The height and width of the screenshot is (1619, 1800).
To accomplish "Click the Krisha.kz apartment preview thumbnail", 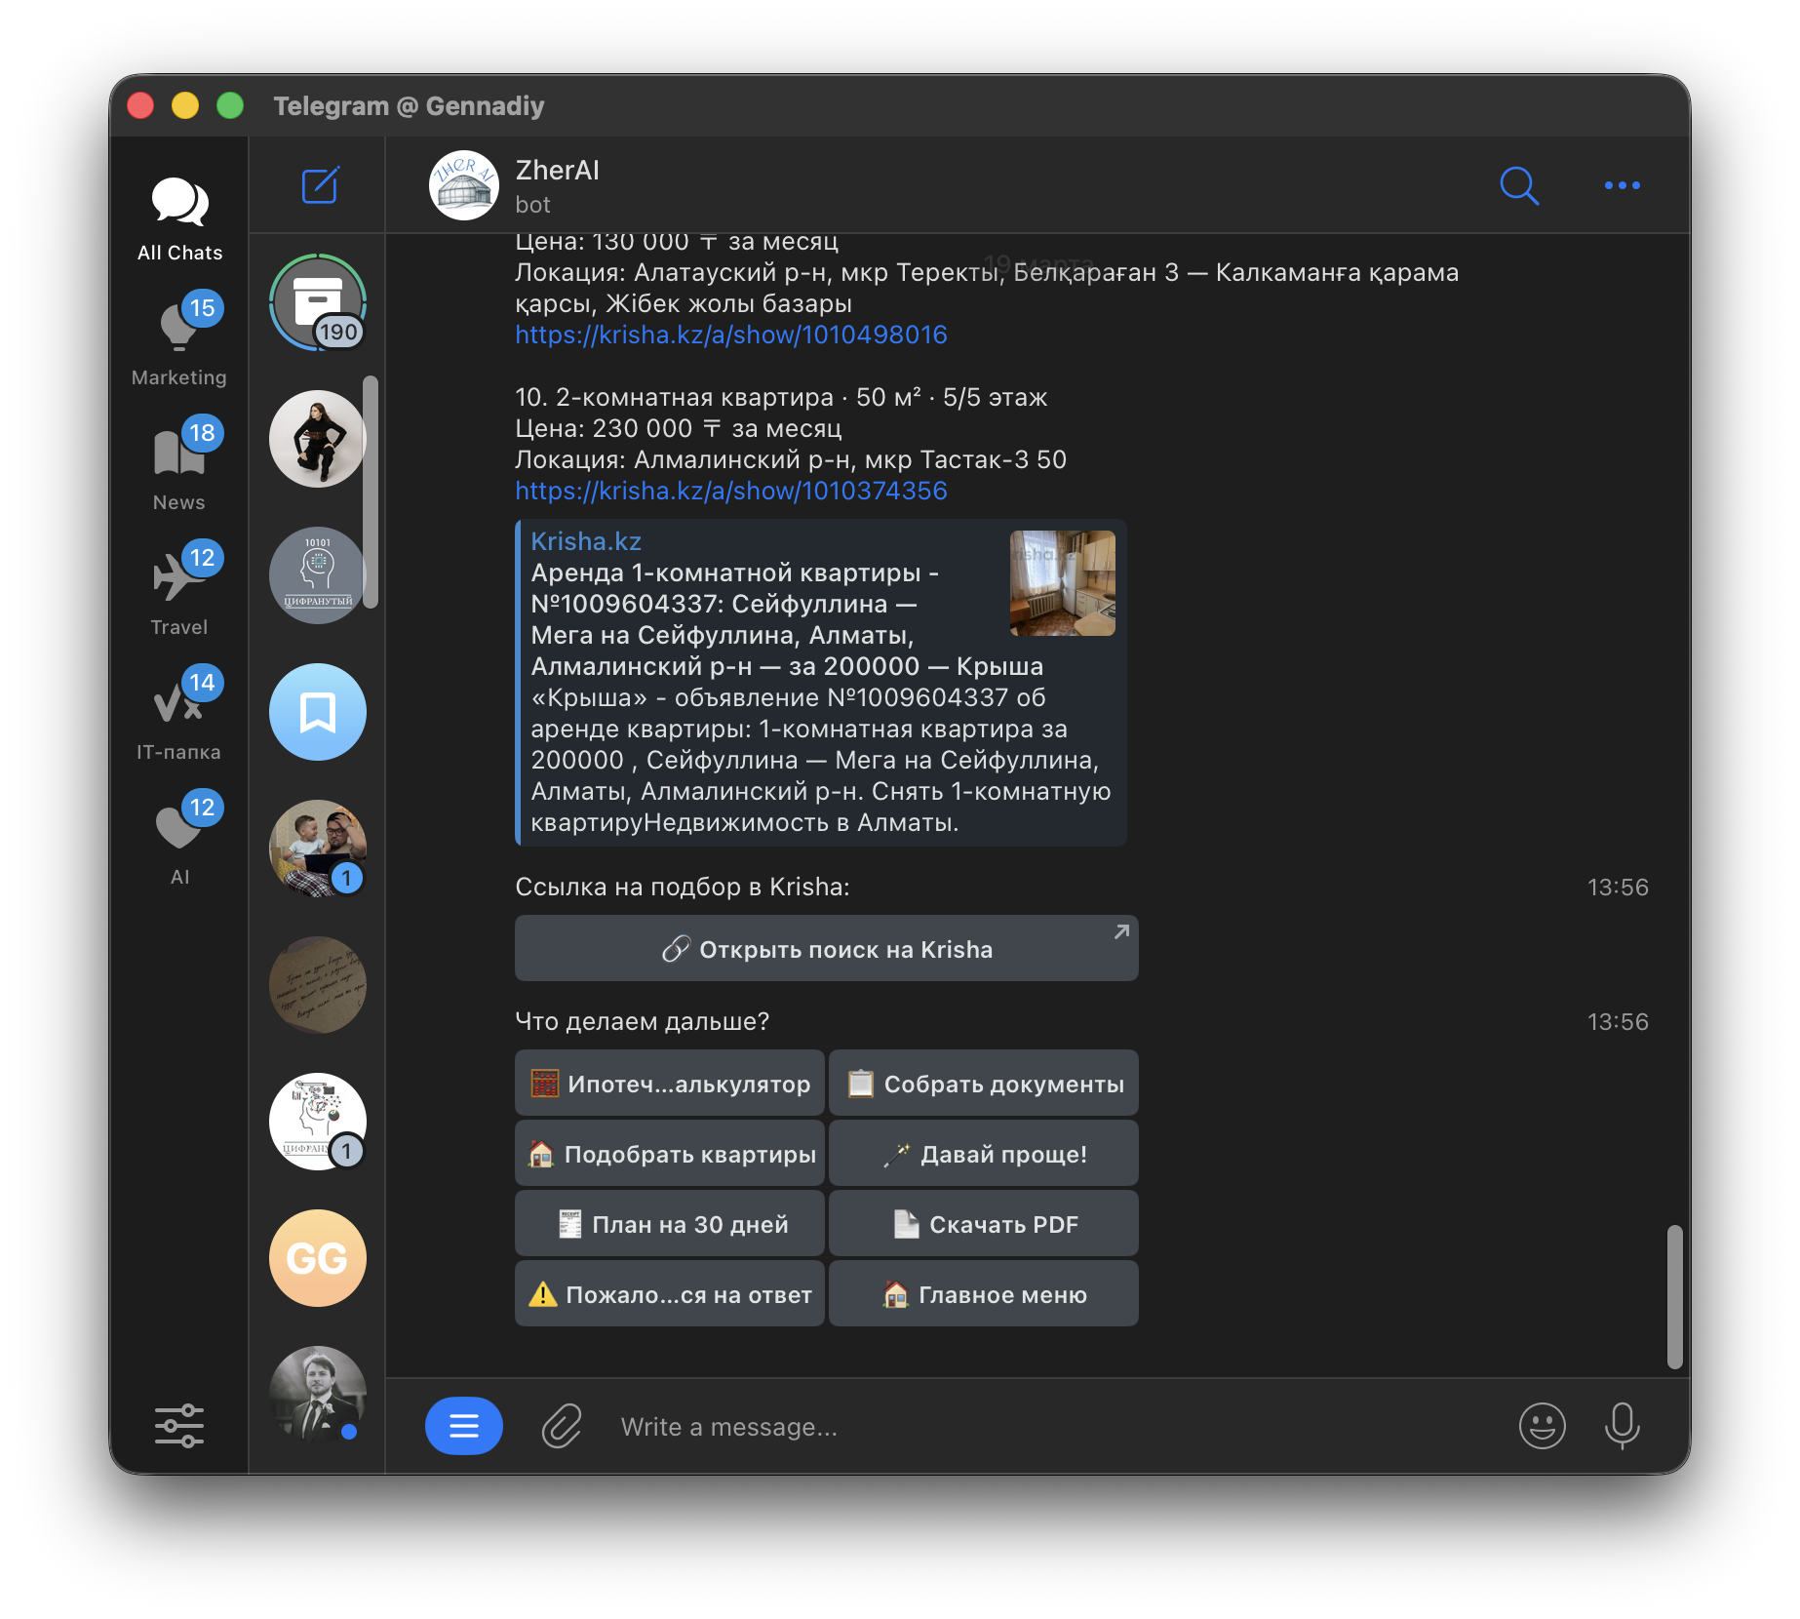I will [x=1063, y=583].
